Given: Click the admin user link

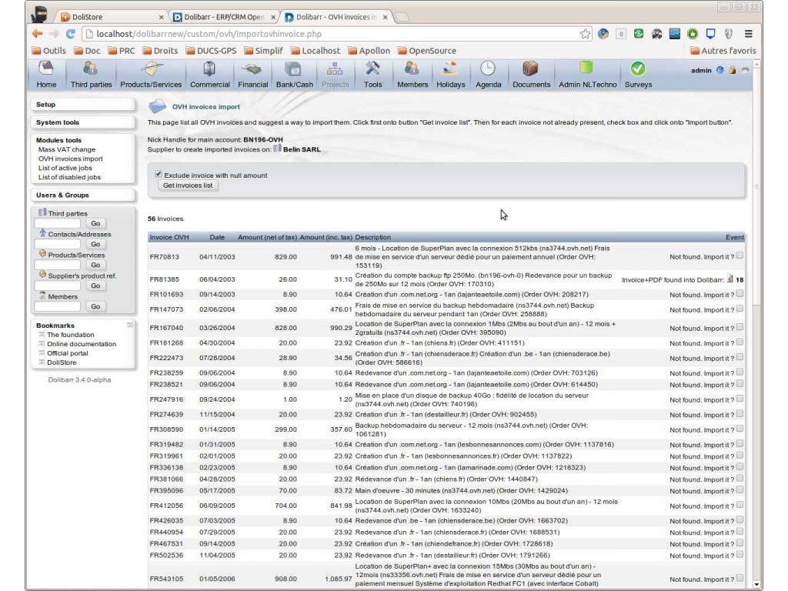Looking at the screenshot, I should point(700,70).
